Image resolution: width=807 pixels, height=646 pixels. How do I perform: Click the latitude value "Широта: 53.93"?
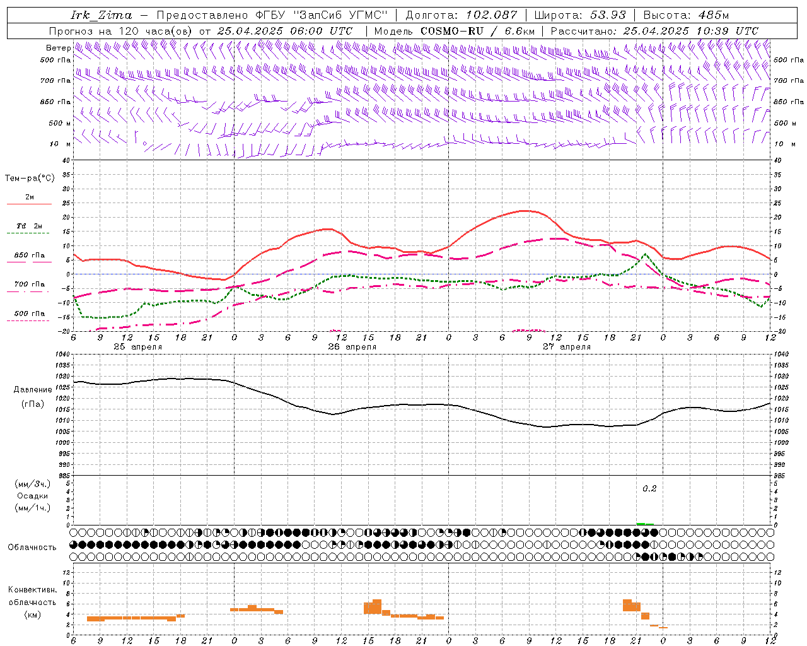(x=580, y=15)
